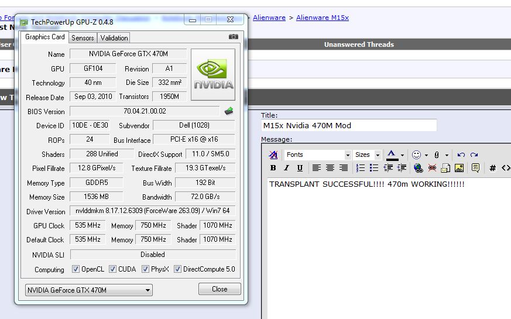Click the Bandwidth value 72.0 GB/s

point(205,197)
